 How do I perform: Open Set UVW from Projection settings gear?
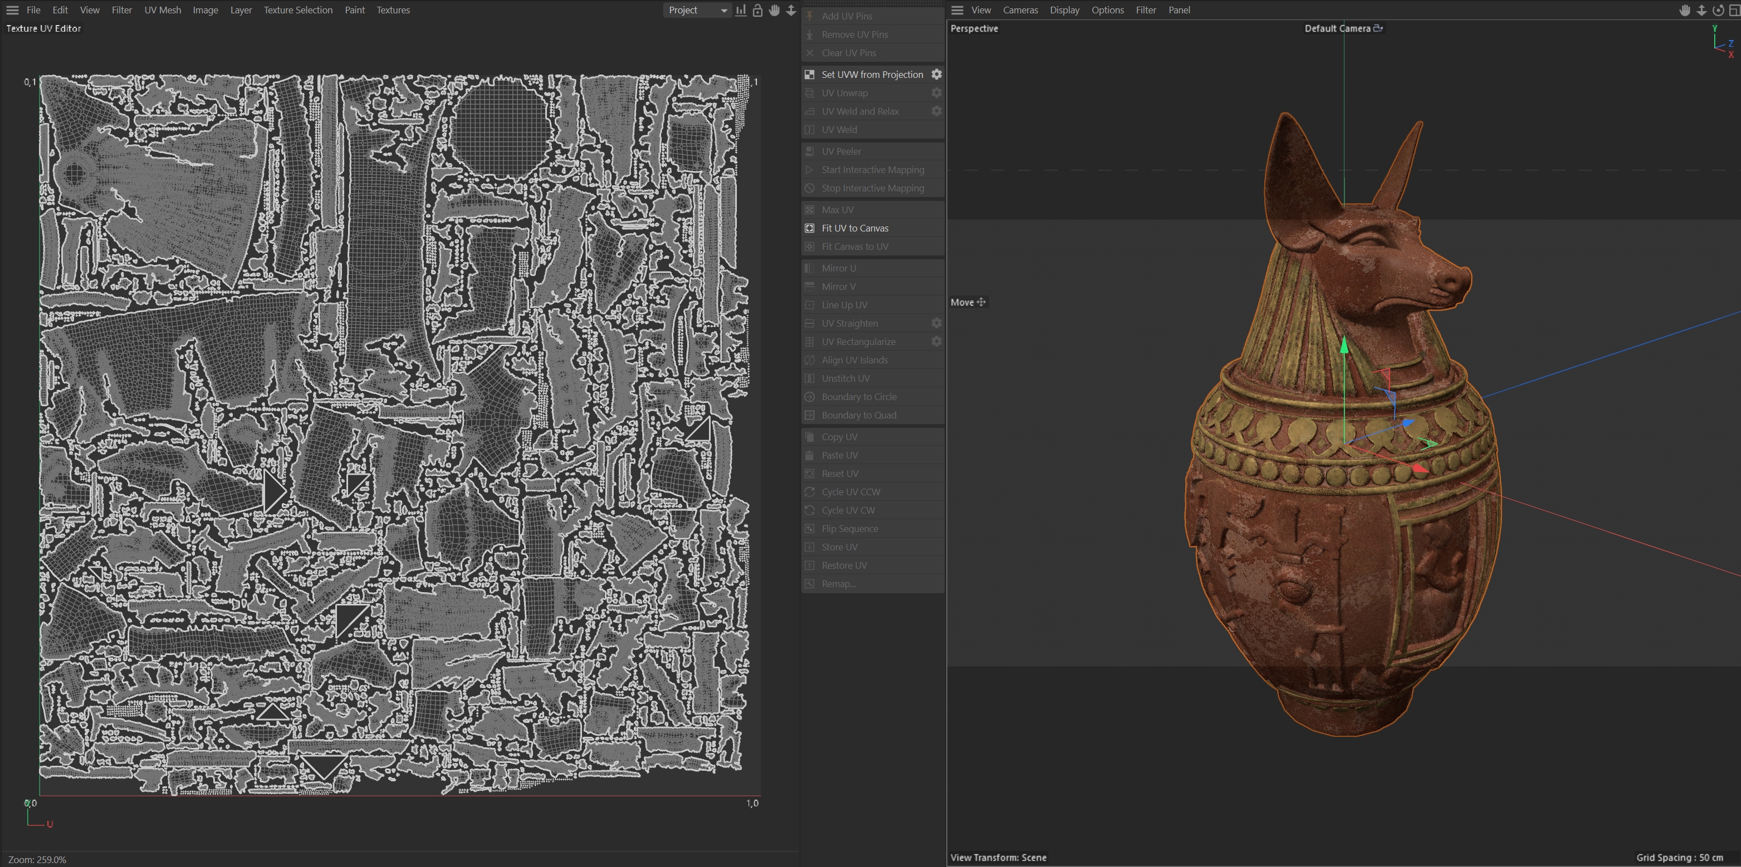936,74
